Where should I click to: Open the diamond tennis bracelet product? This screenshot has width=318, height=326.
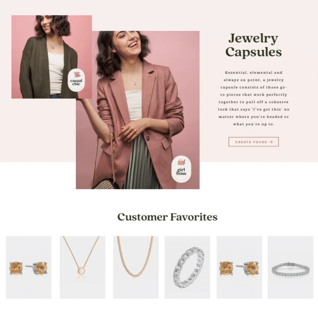click(290, 267)
